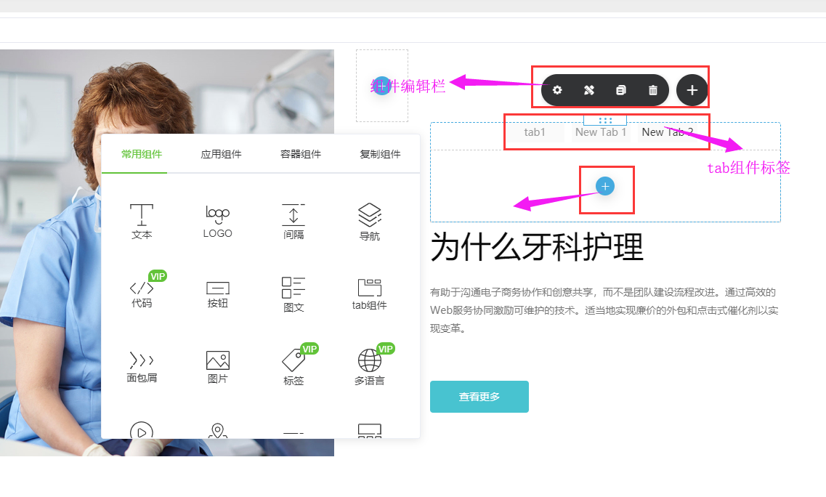Switch to 应用组件 tab

(222, 154)
